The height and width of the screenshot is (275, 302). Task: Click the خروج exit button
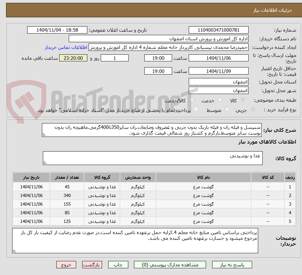(x=66, y=264)
